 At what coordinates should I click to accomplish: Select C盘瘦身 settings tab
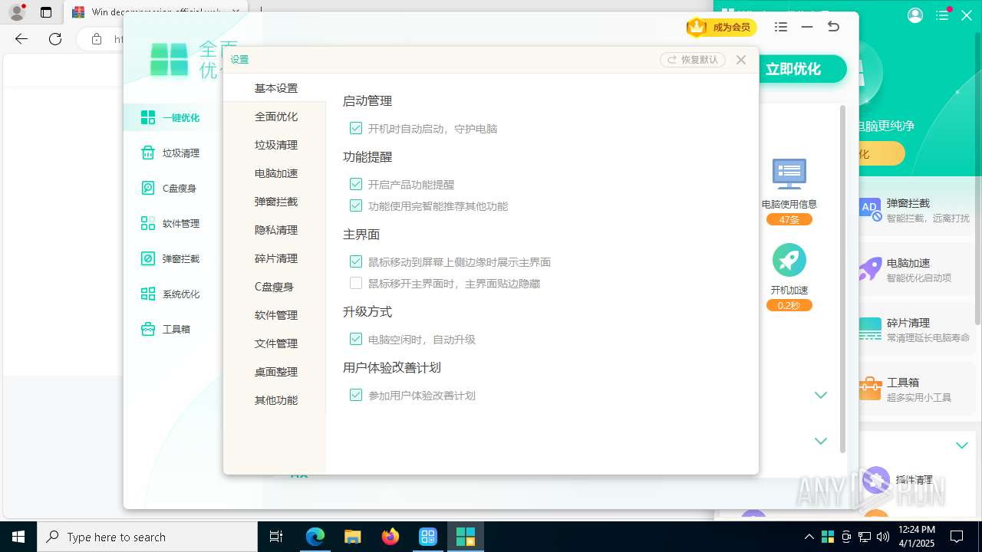[x=275, y=287]
